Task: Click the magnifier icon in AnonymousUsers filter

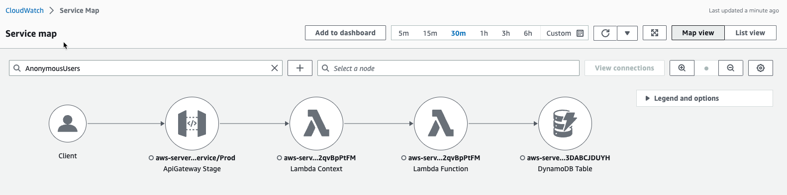Action: point(17,68)
